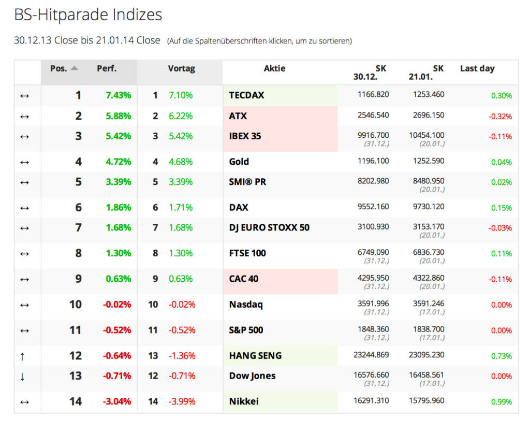The width and height of the screenshot is (530, 433).
Task: Open the DJ EURO STOXX 50 entry
Action: (269, 227)
